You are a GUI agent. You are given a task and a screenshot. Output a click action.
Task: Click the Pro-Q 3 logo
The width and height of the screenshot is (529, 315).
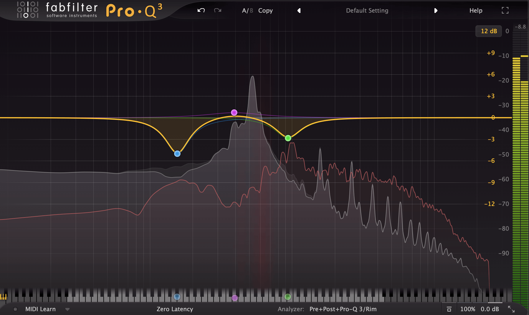[133, 10]
